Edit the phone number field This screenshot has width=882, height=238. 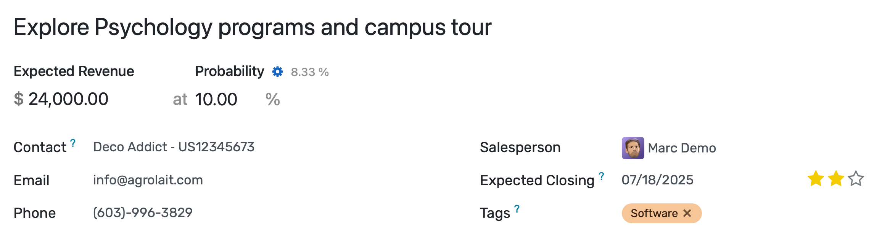[143, 213]
